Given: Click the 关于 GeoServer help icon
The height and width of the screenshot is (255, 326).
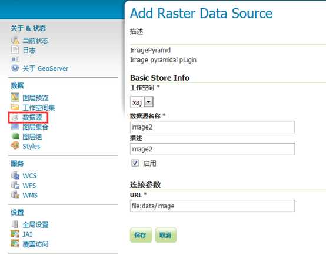Looking at the screenshot, I should [x=15, y=68].
